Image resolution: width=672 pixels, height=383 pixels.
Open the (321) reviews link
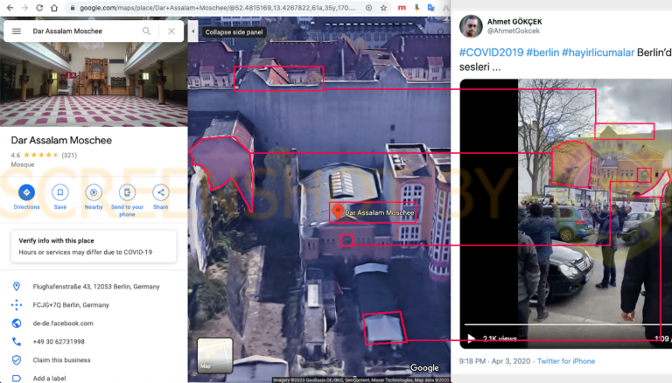(69, 155)
